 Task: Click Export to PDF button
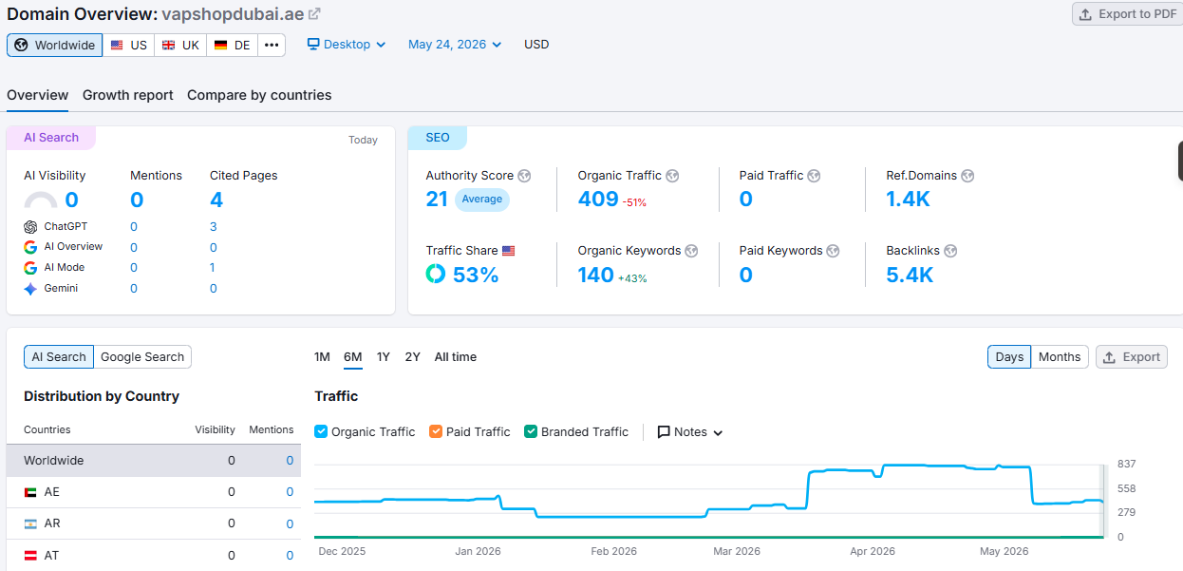coord(1127,14)
